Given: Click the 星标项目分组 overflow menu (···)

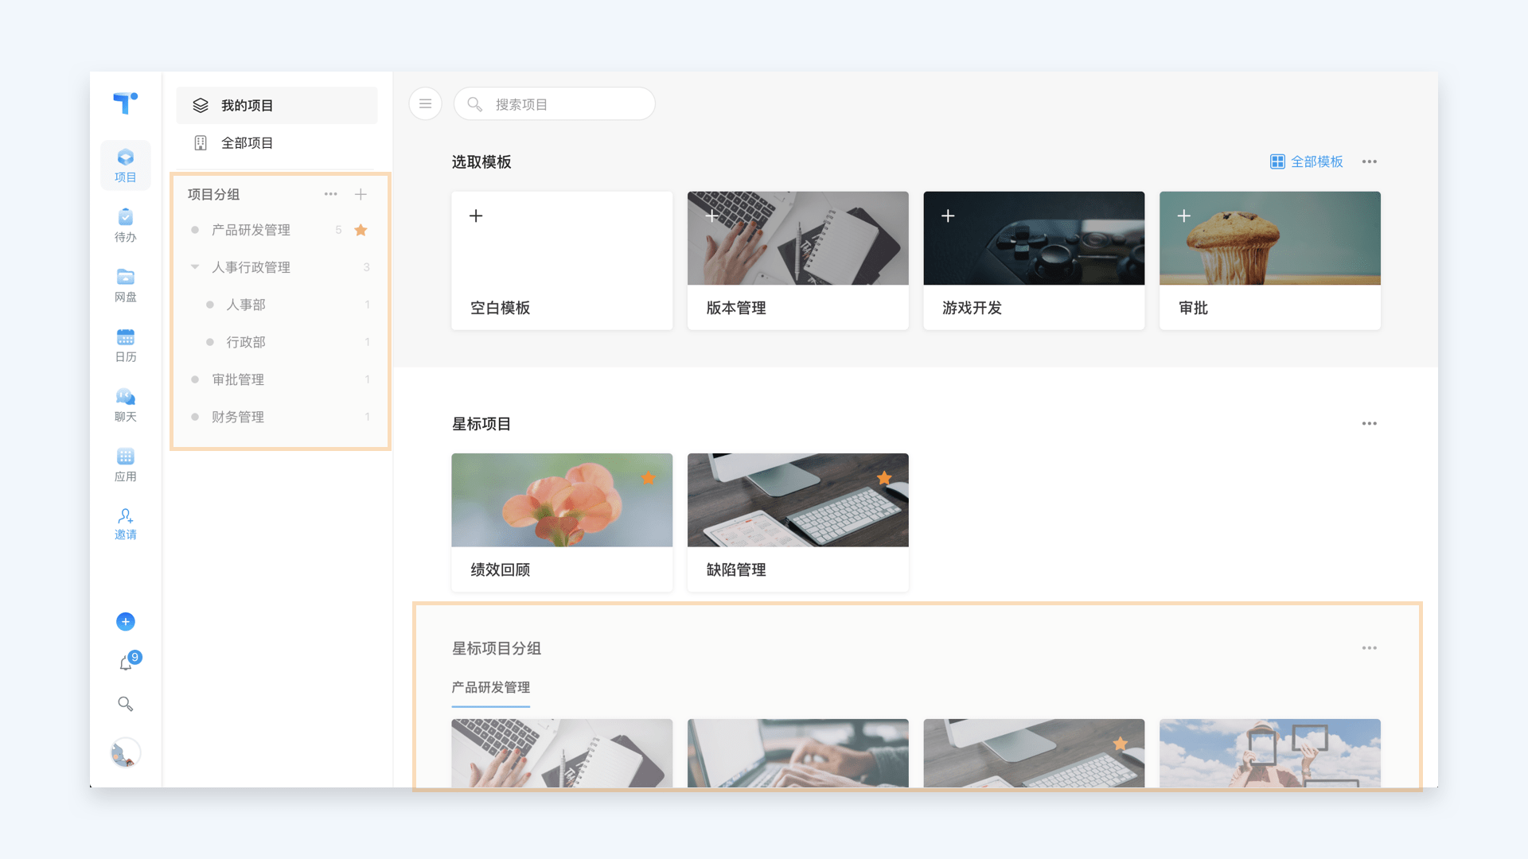Looking at the screenshot, I should 1370,647.
